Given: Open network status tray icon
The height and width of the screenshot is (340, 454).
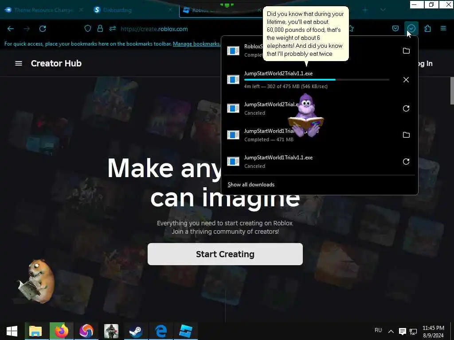Looking at the screenshot, I should tap(413, 331).
